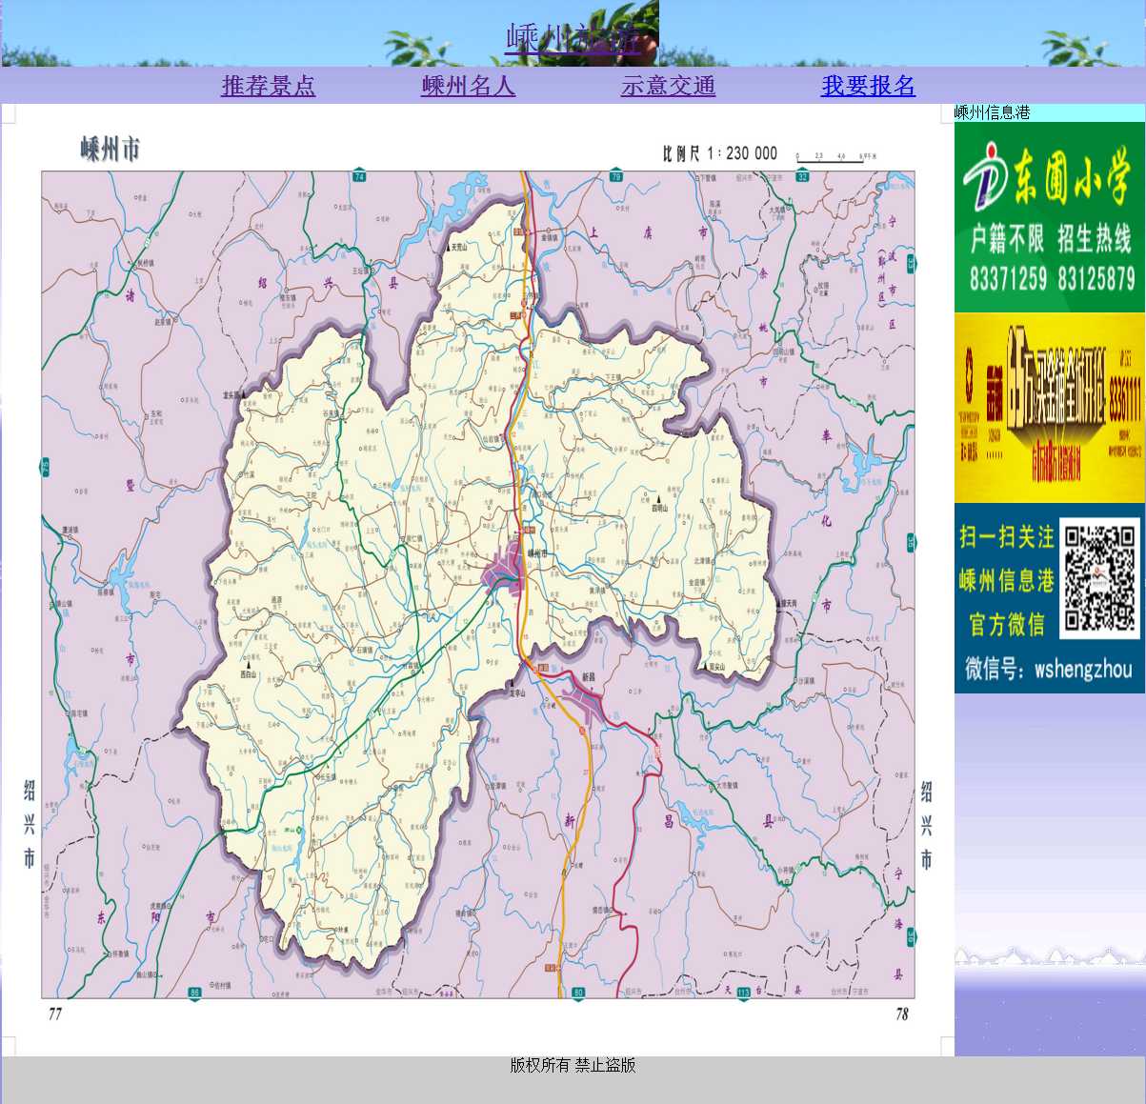Image resolution: width=1146 pixels, height=1104 pixels.
Task: Click the route 79 marker on map
Action: 615,176
